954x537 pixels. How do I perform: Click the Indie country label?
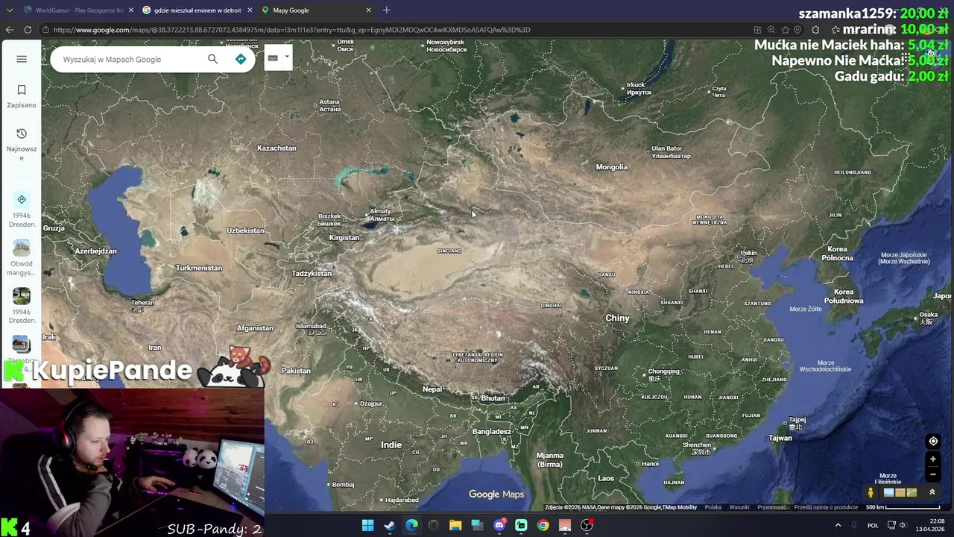click(391, 445)
